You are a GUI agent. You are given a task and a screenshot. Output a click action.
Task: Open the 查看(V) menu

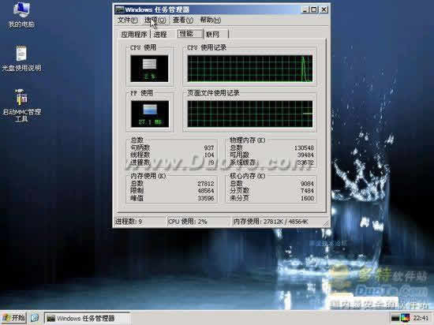click(183, 21)
